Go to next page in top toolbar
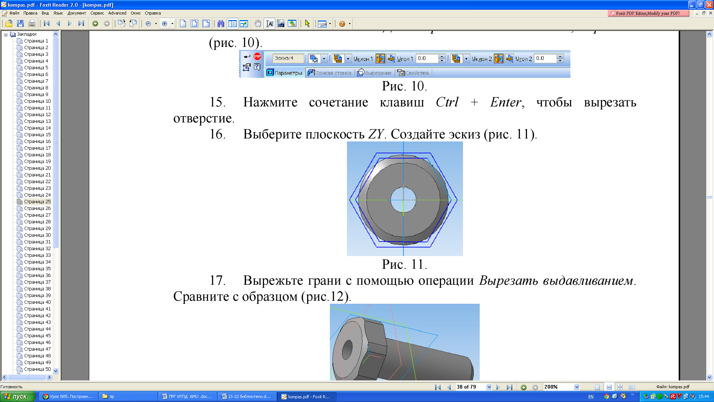The width and height of the screenshot is (714, 402). tap(70, 24)
